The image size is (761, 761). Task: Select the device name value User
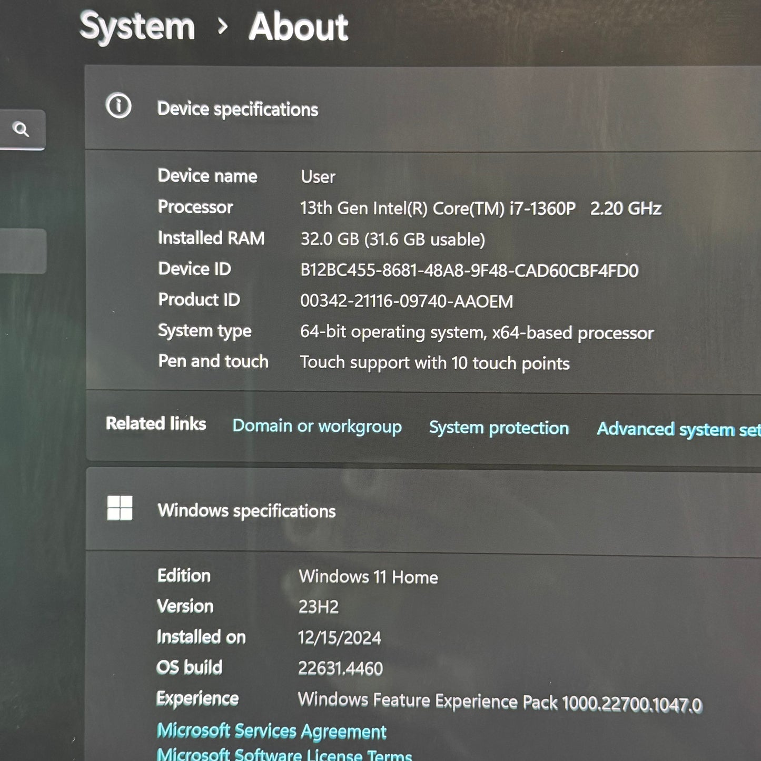coord(318,176)
